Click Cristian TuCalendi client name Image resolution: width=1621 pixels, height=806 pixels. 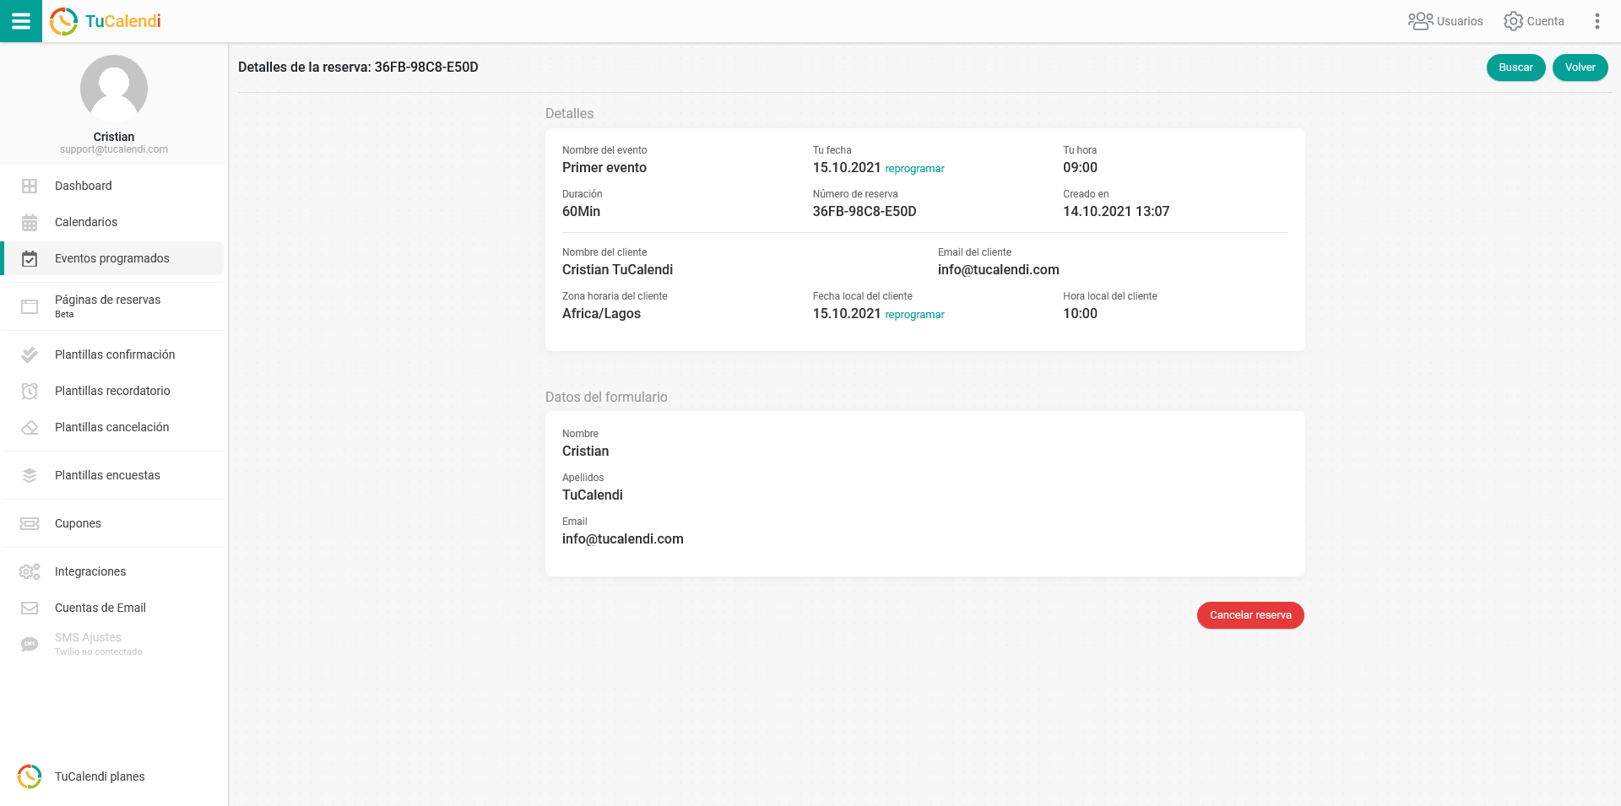coord(617,270)
